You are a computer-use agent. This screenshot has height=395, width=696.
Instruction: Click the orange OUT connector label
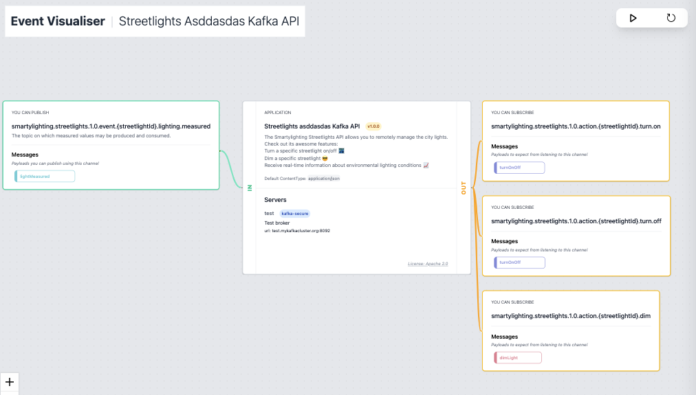point(464,188)
